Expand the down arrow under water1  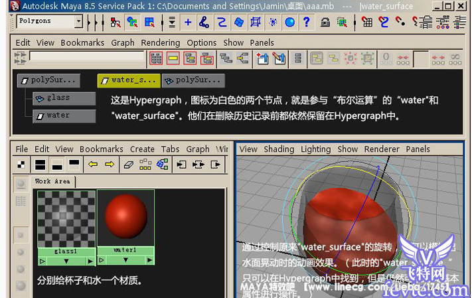[125, 260]
